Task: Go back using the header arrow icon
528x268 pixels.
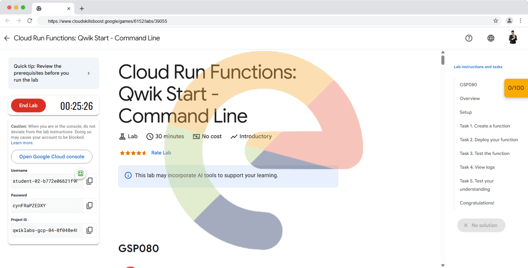Action: click(7, 38)
